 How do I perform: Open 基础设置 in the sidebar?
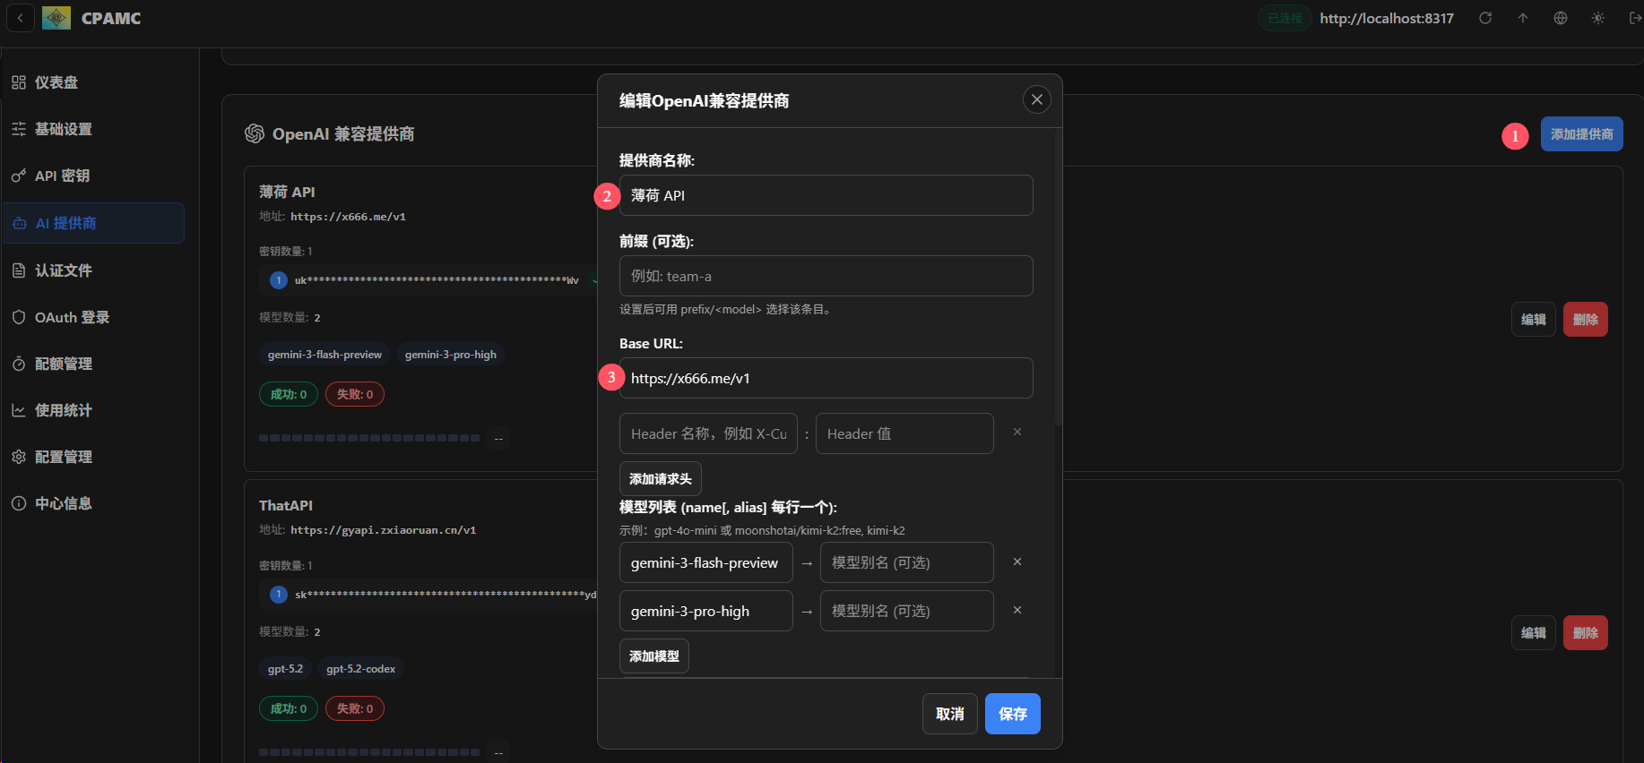click(x=93, y=129)
